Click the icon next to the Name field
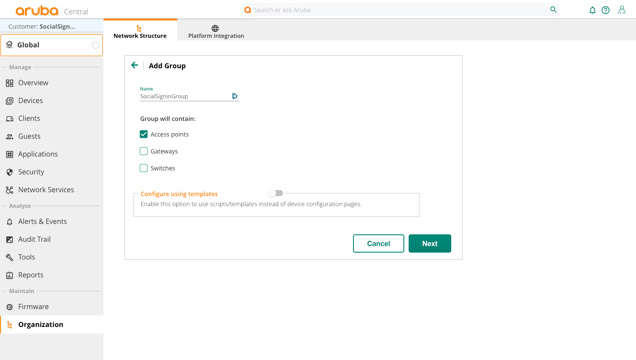Viewport: 636px width, 360px height. click(235, 96)
